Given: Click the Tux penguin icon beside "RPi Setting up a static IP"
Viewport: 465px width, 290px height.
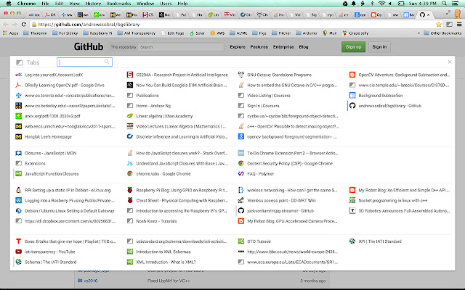Looking at the screenshot, I should point(18,190).
